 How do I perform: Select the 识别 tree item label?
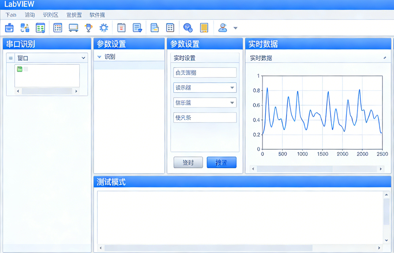tap(110, 57)
